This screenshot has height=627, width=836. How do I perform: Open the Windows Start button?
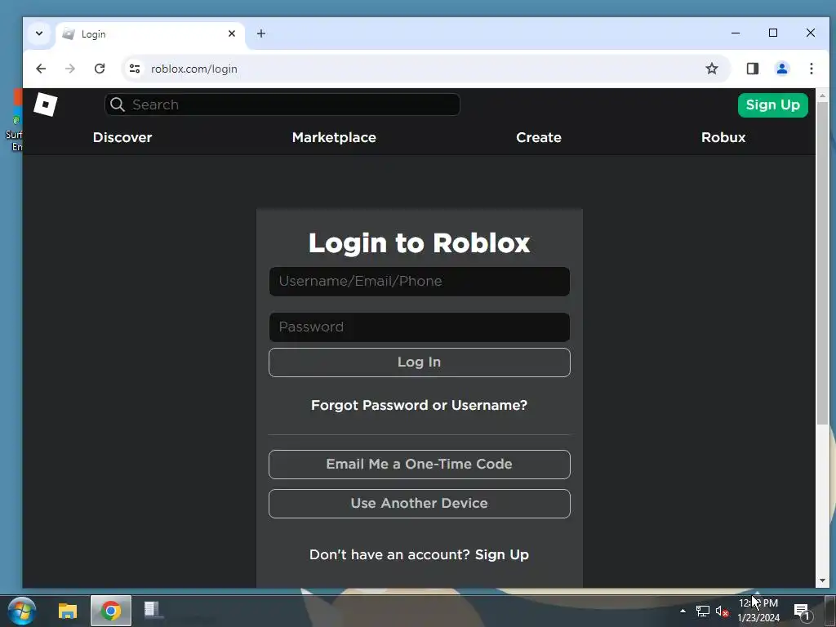(x=22, y=611)
